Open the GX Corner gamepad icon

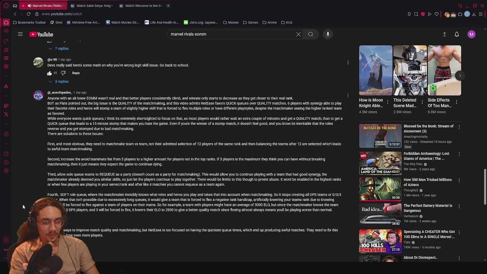pyautogui.click(x=6, y=32)
